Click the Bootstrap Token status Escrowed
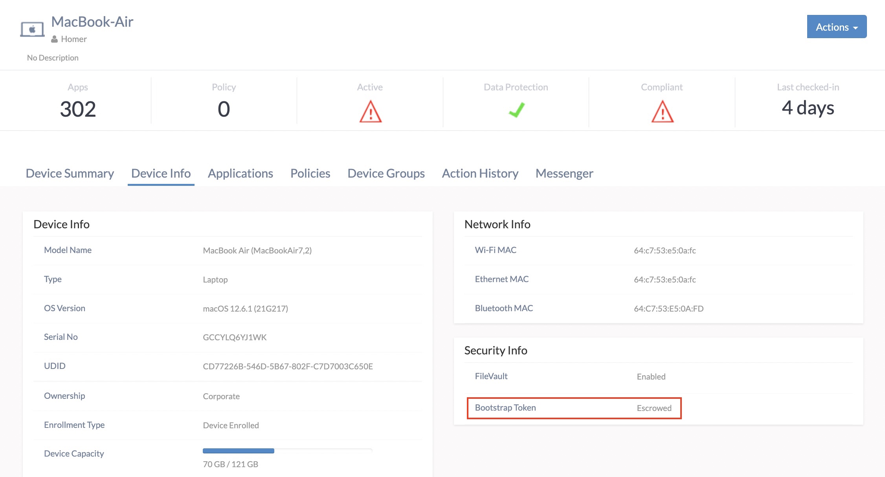 pyautogui.click(x=654, y=408)
